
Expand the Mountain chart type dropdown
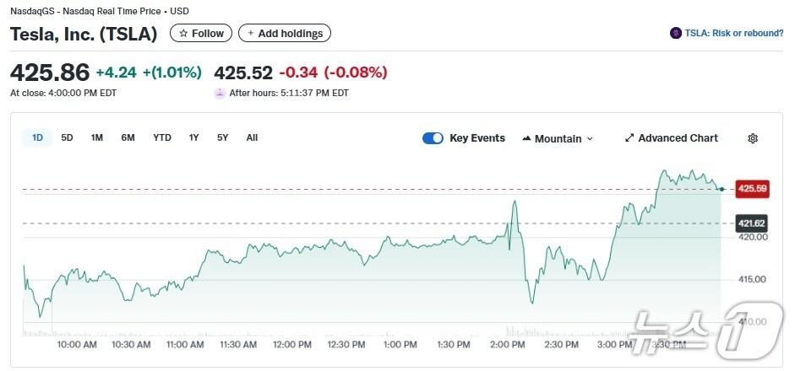(x=590, y=138)
